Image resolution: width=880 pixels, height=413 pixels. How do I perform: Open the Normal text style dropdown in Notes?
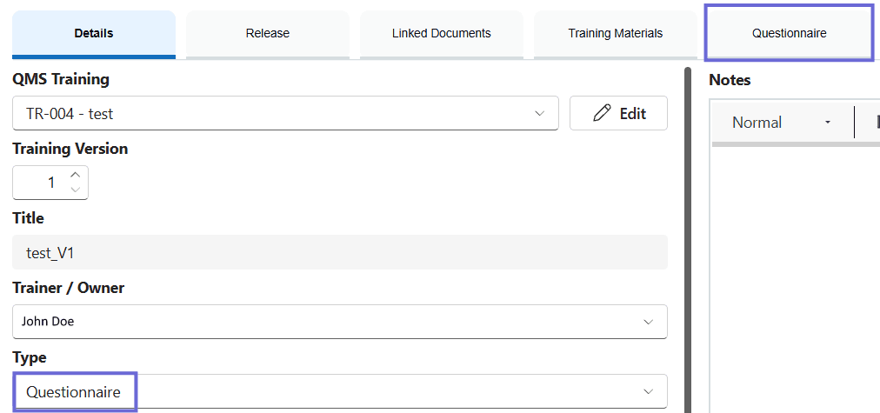tap(781, 123)
